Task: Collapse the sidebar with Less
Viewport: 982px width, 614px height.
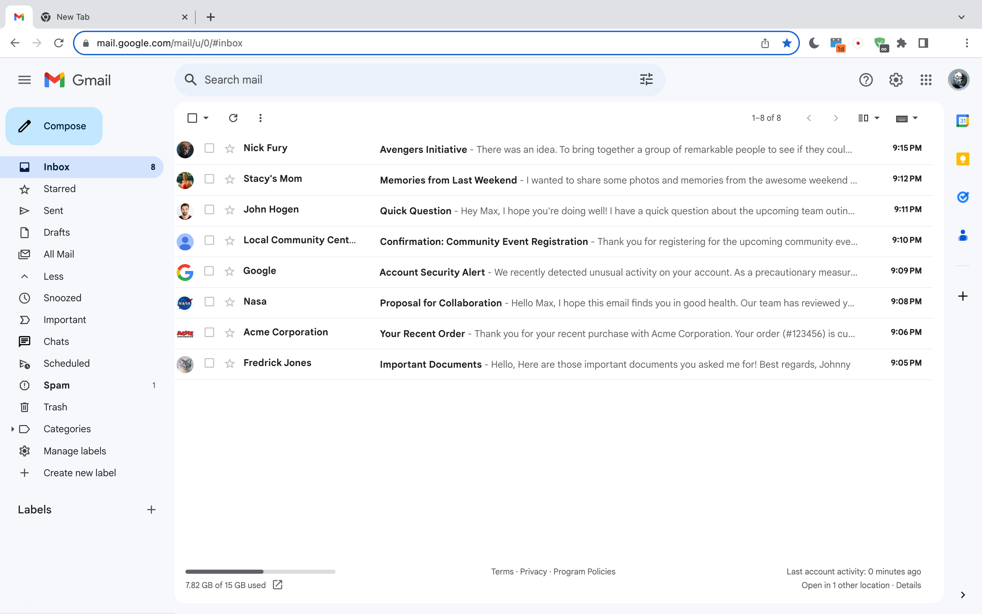Action: coord(53,276)
